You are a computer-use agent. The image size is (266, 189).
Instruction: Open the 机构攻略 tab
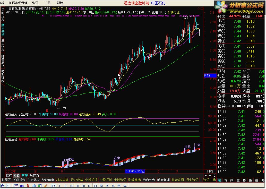(62, 180)
